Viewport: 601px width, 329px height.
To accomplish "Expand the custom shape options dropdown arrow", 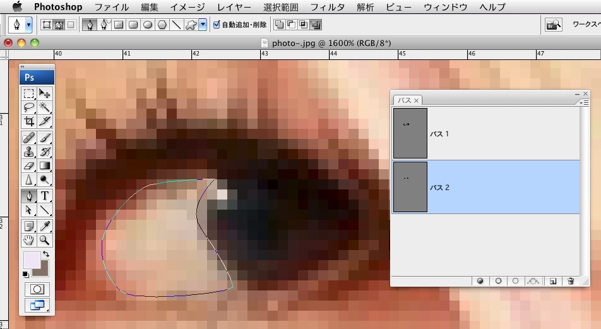I will pyautogui.click(x=203, y=25).
